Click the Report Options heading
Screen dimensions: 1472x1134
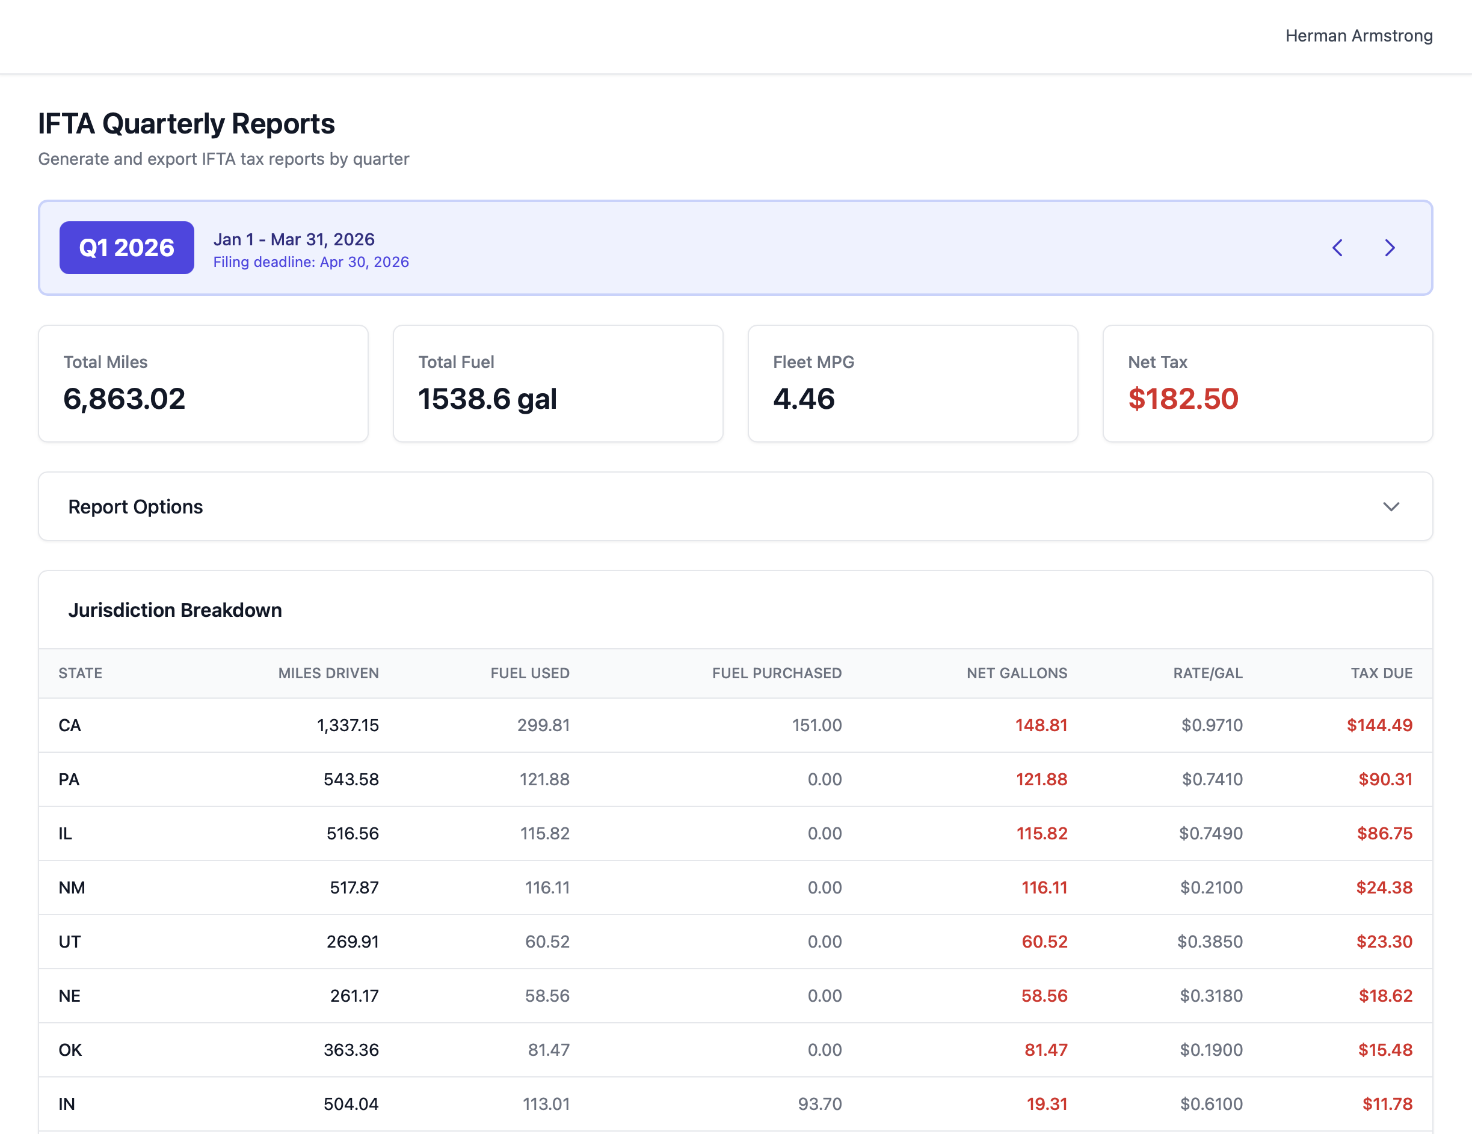[135, 507]
